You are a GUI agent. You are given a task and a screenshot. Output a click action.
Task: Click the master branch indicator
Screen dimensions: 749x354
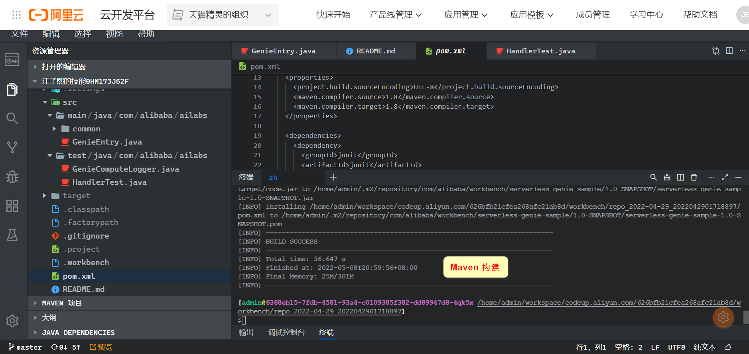[x=25, y=347]
